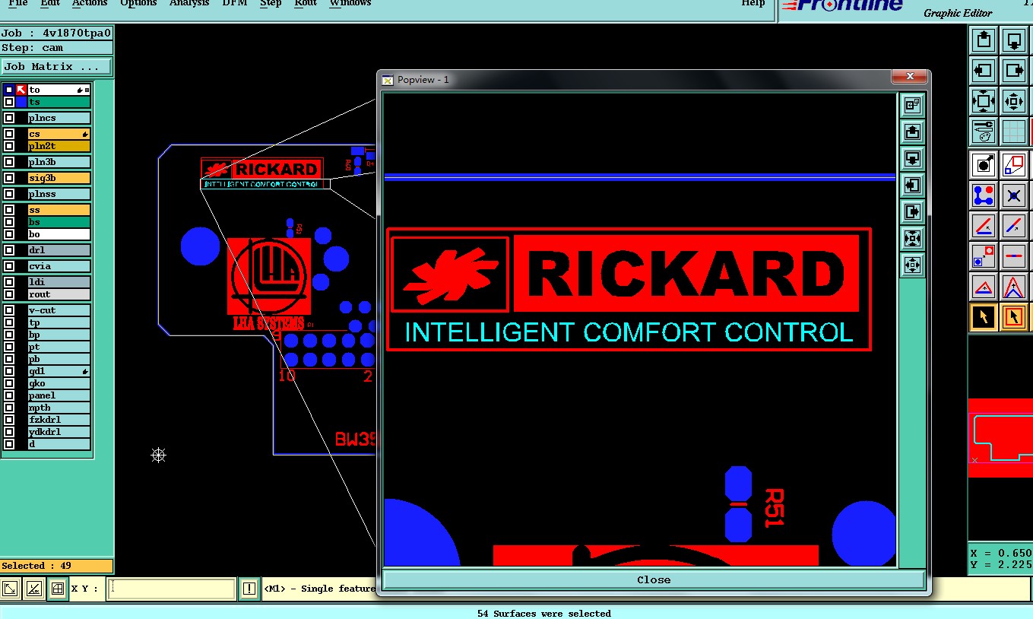
Task: Select the cvia layer name
Action: (59, 266)
